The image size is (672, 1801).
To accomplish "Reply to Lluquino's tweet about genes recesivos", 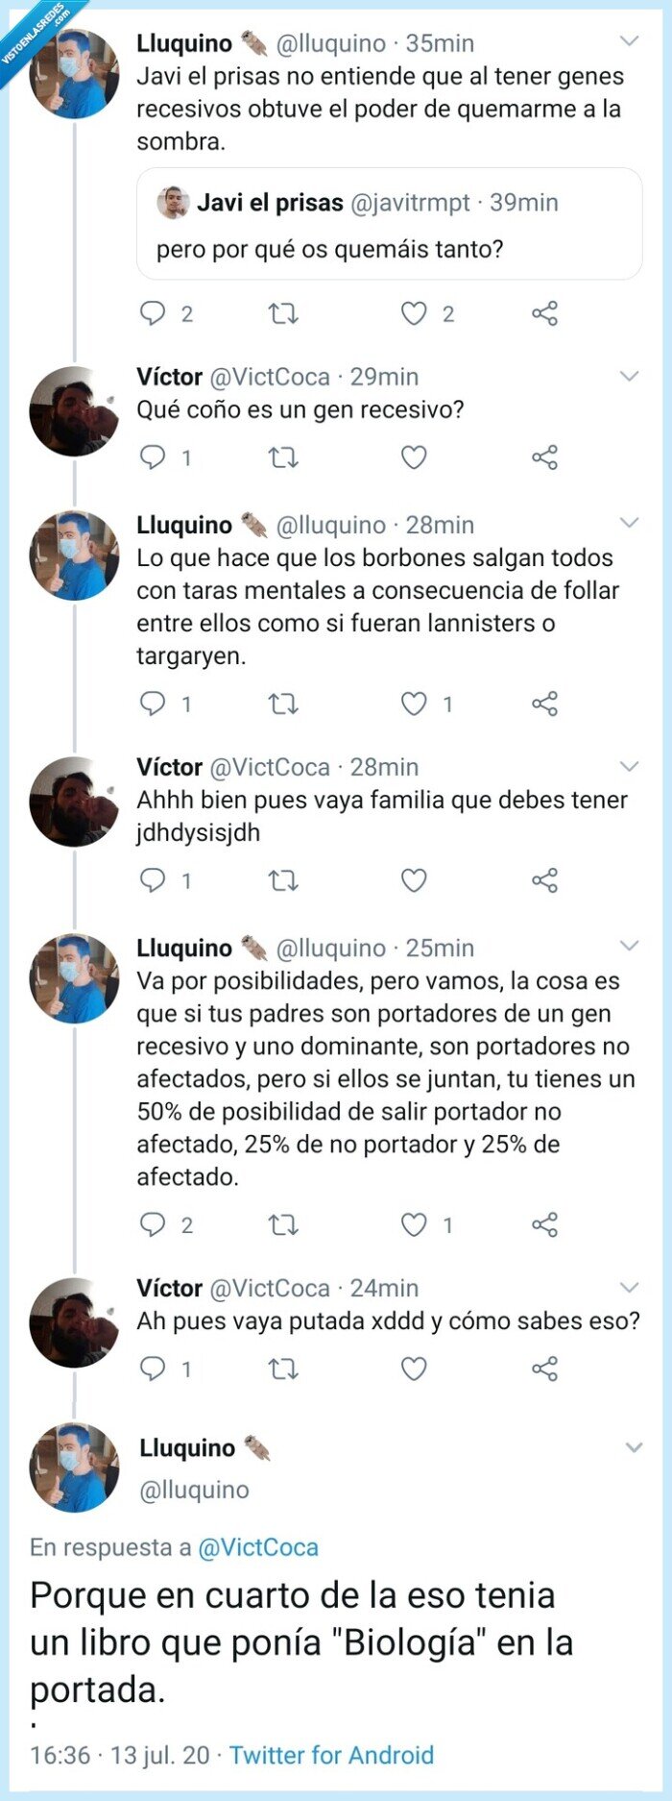I will tap(152, 310).
